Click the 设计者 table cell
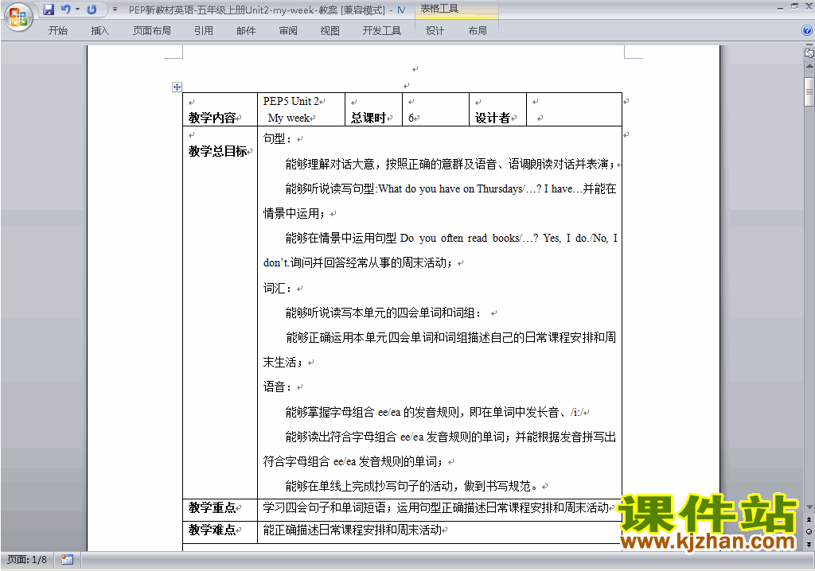 [x=497, y=110]
